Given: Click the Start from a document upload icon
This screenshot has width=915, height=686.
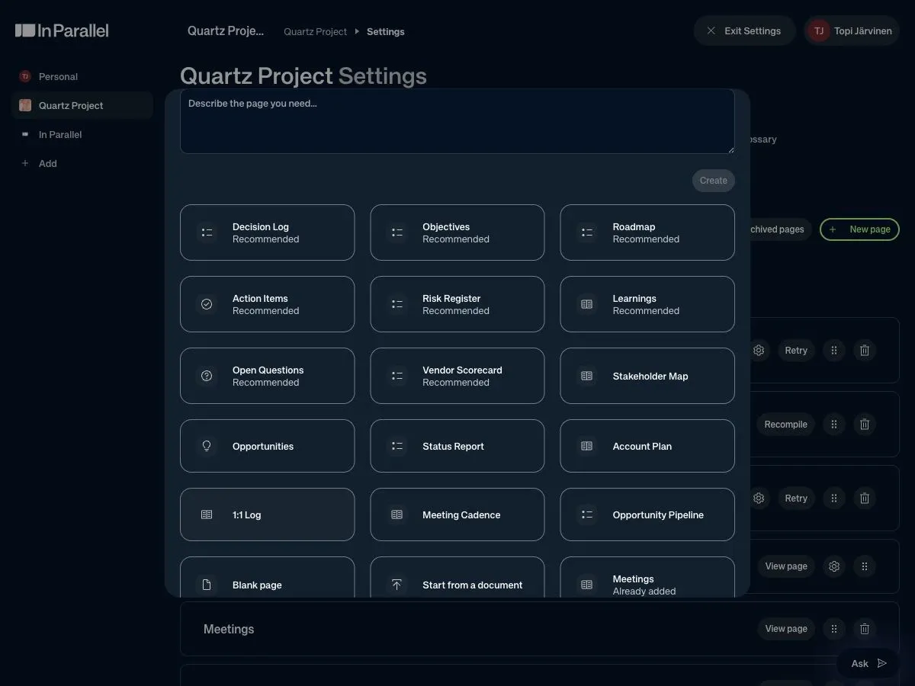Looking at the screenshot, I should (x=396, y=585).
